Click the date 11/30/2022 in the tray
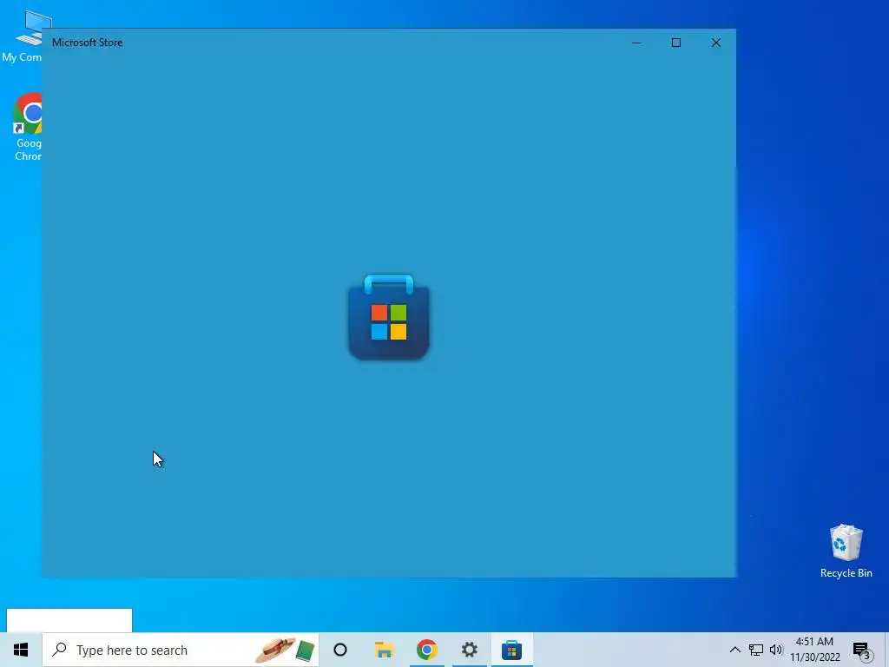Viewport: 889px width, 667px height. [x=815, y=657]
